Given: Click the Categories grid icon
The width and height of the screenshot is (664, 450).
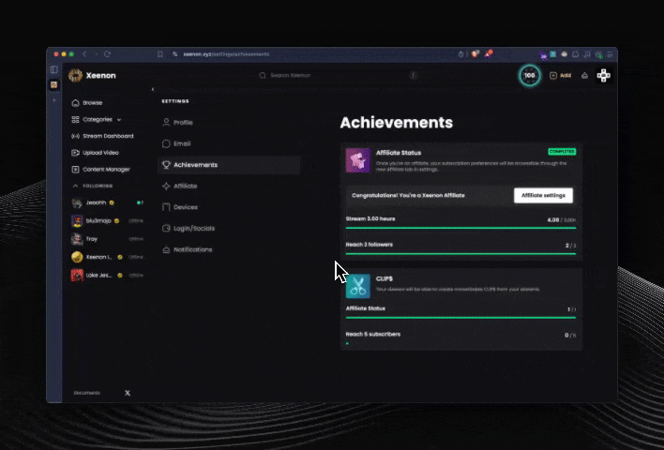Looking at the screenshot, I should (x=75, y=119).
